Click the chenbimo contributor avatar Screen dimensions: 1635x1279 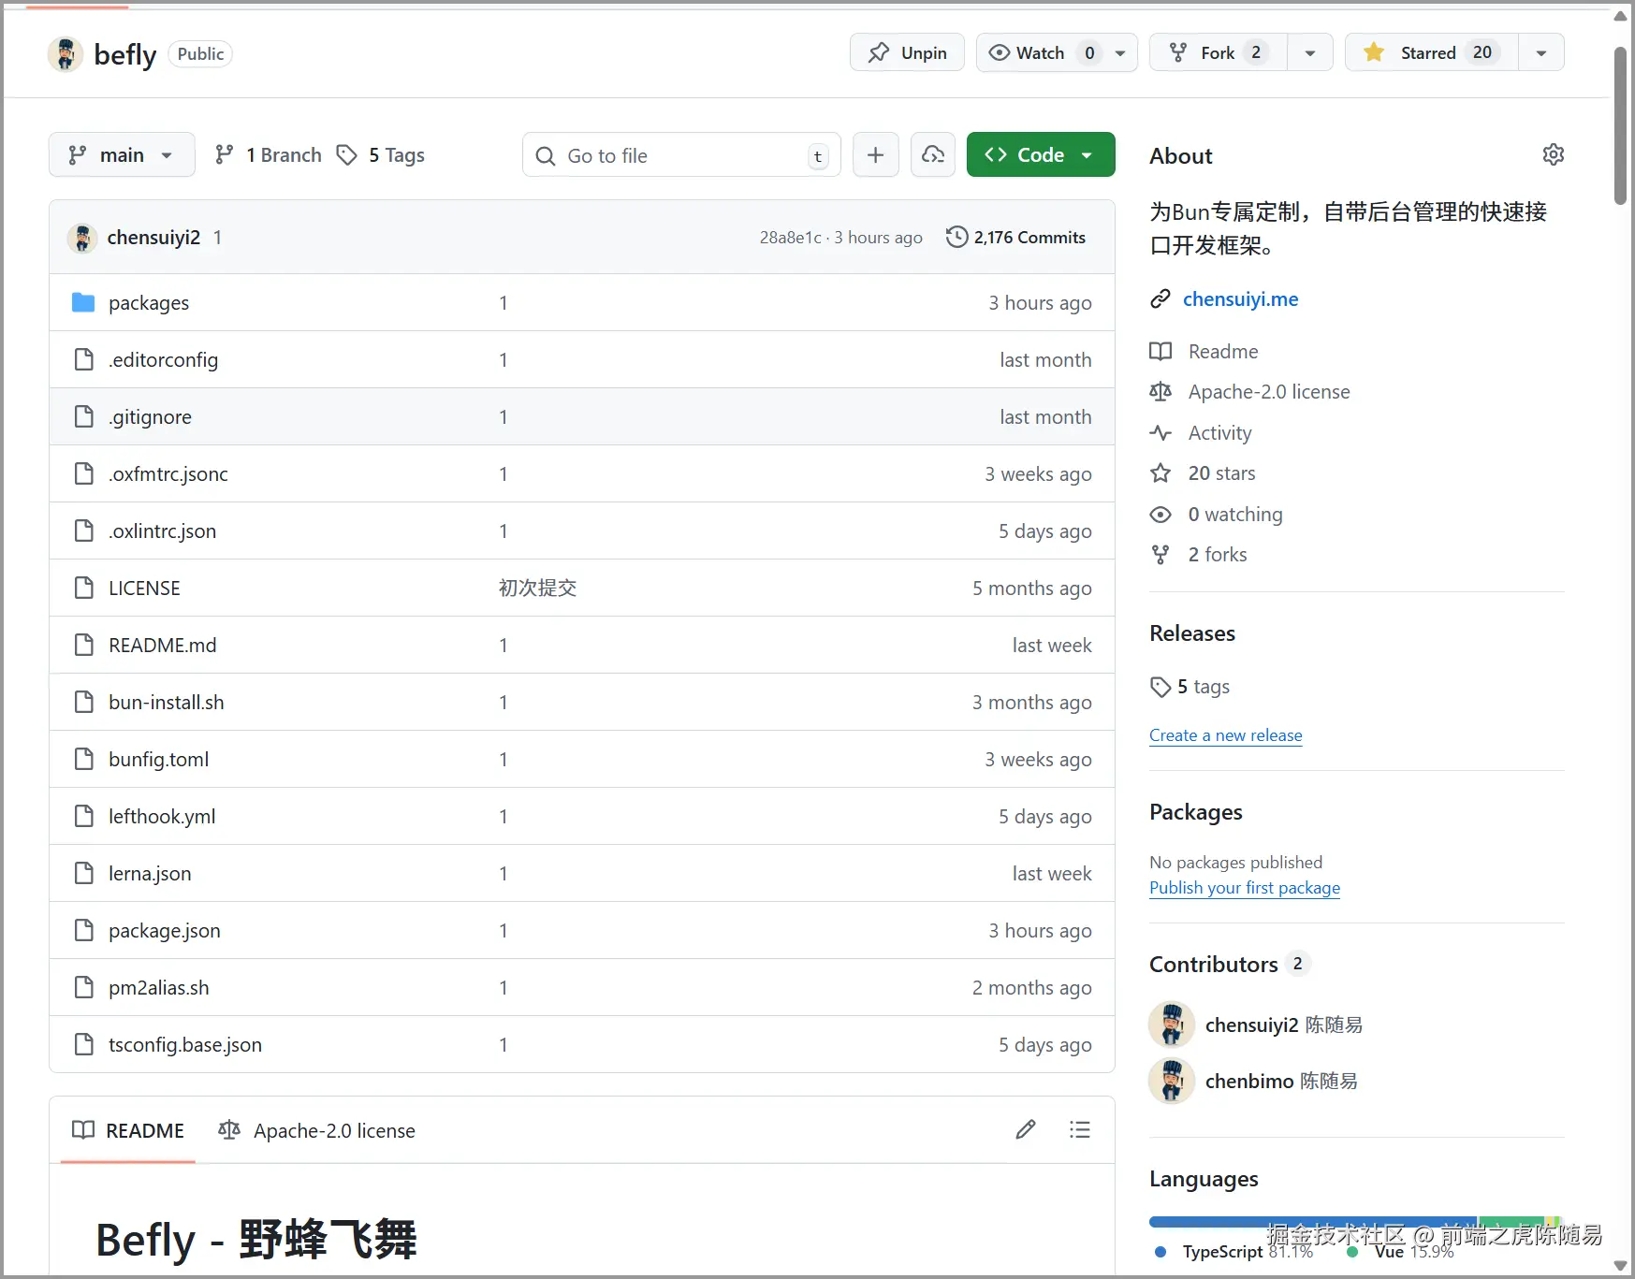coord(1172,1081)
